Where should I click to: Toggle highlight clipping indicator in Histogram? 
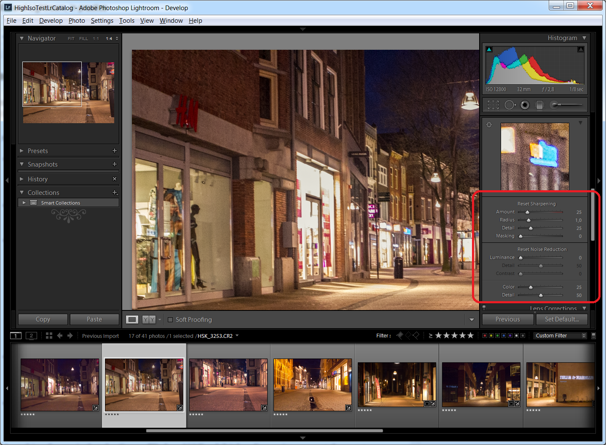click(581, 49)
